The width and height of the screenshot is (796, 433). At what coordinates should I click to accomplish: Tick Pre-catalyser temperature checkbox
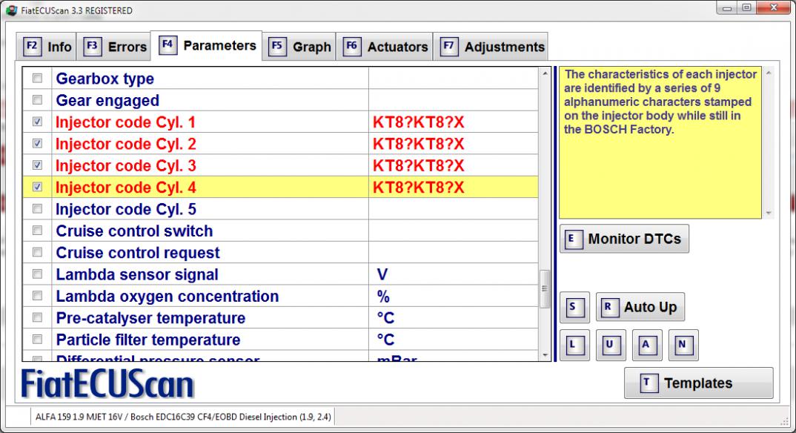pyautogui.click(x=37, y=318)
